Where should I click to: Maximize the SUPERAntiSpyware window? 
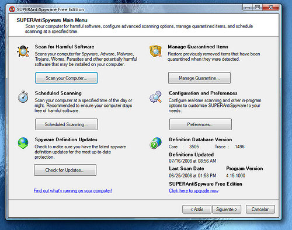pyautogui.click(x=258, y=8)
